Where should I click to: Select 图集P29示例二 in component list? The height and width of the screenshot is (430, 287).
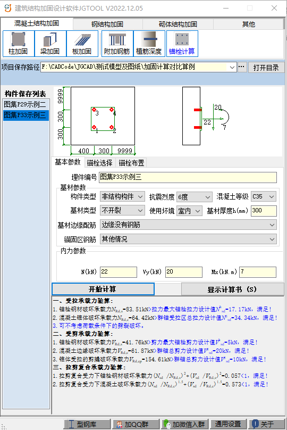[26, 104]
